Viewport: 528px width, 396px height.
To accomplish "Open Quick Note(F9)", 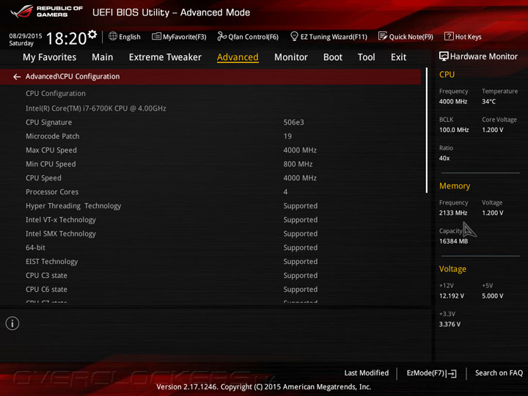I will point(406,37).
